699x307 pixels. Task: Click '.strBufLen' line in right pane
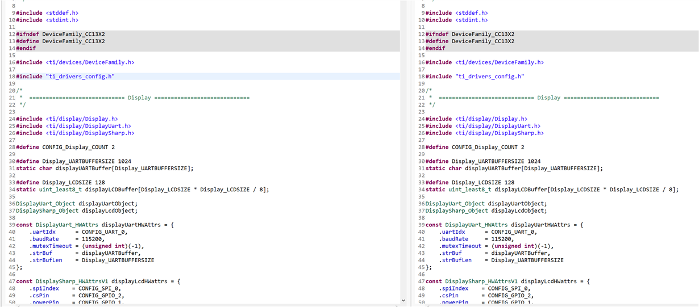coord(501,260)
